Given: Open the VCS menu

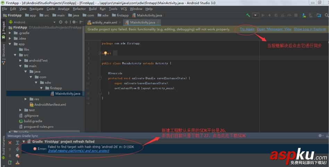Looking at the screenshot, I should pos(124,9).
